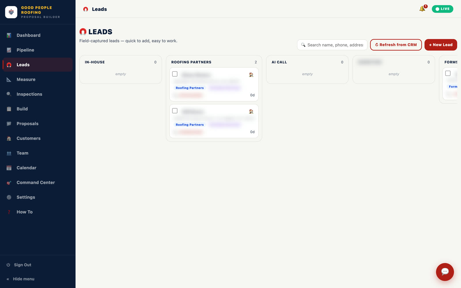Select the Leads magnet icon in sidebar

point(9,65)
